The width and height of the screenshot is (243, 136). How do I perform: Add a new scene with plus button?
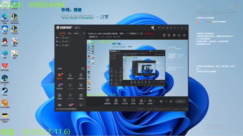[x=84, y=33]
